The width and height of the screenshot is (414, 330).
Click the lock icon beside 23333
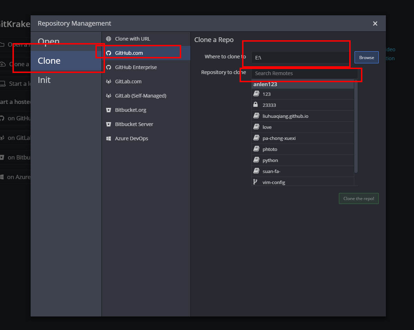[255, 105]
